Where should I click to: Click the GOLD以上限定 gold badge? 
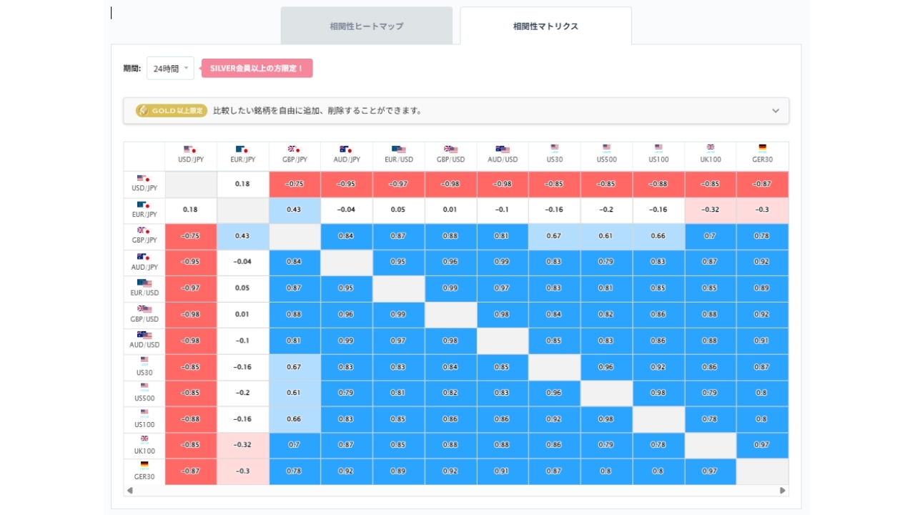tap(172, 111)
